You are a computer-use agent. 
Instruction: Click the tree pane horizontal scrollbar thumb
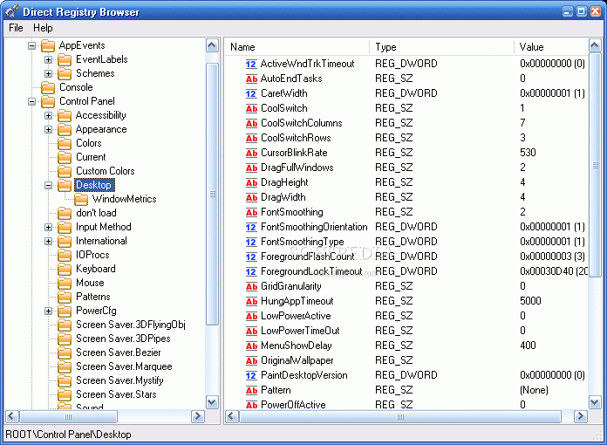pyautogui.click(x=68, y=417)
